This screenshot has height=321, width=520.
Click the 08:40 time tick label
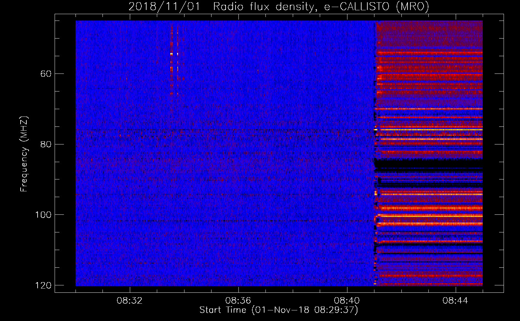347,301
